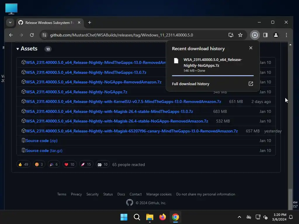Click the GitHub logo in footer

(x=129, y=202)
